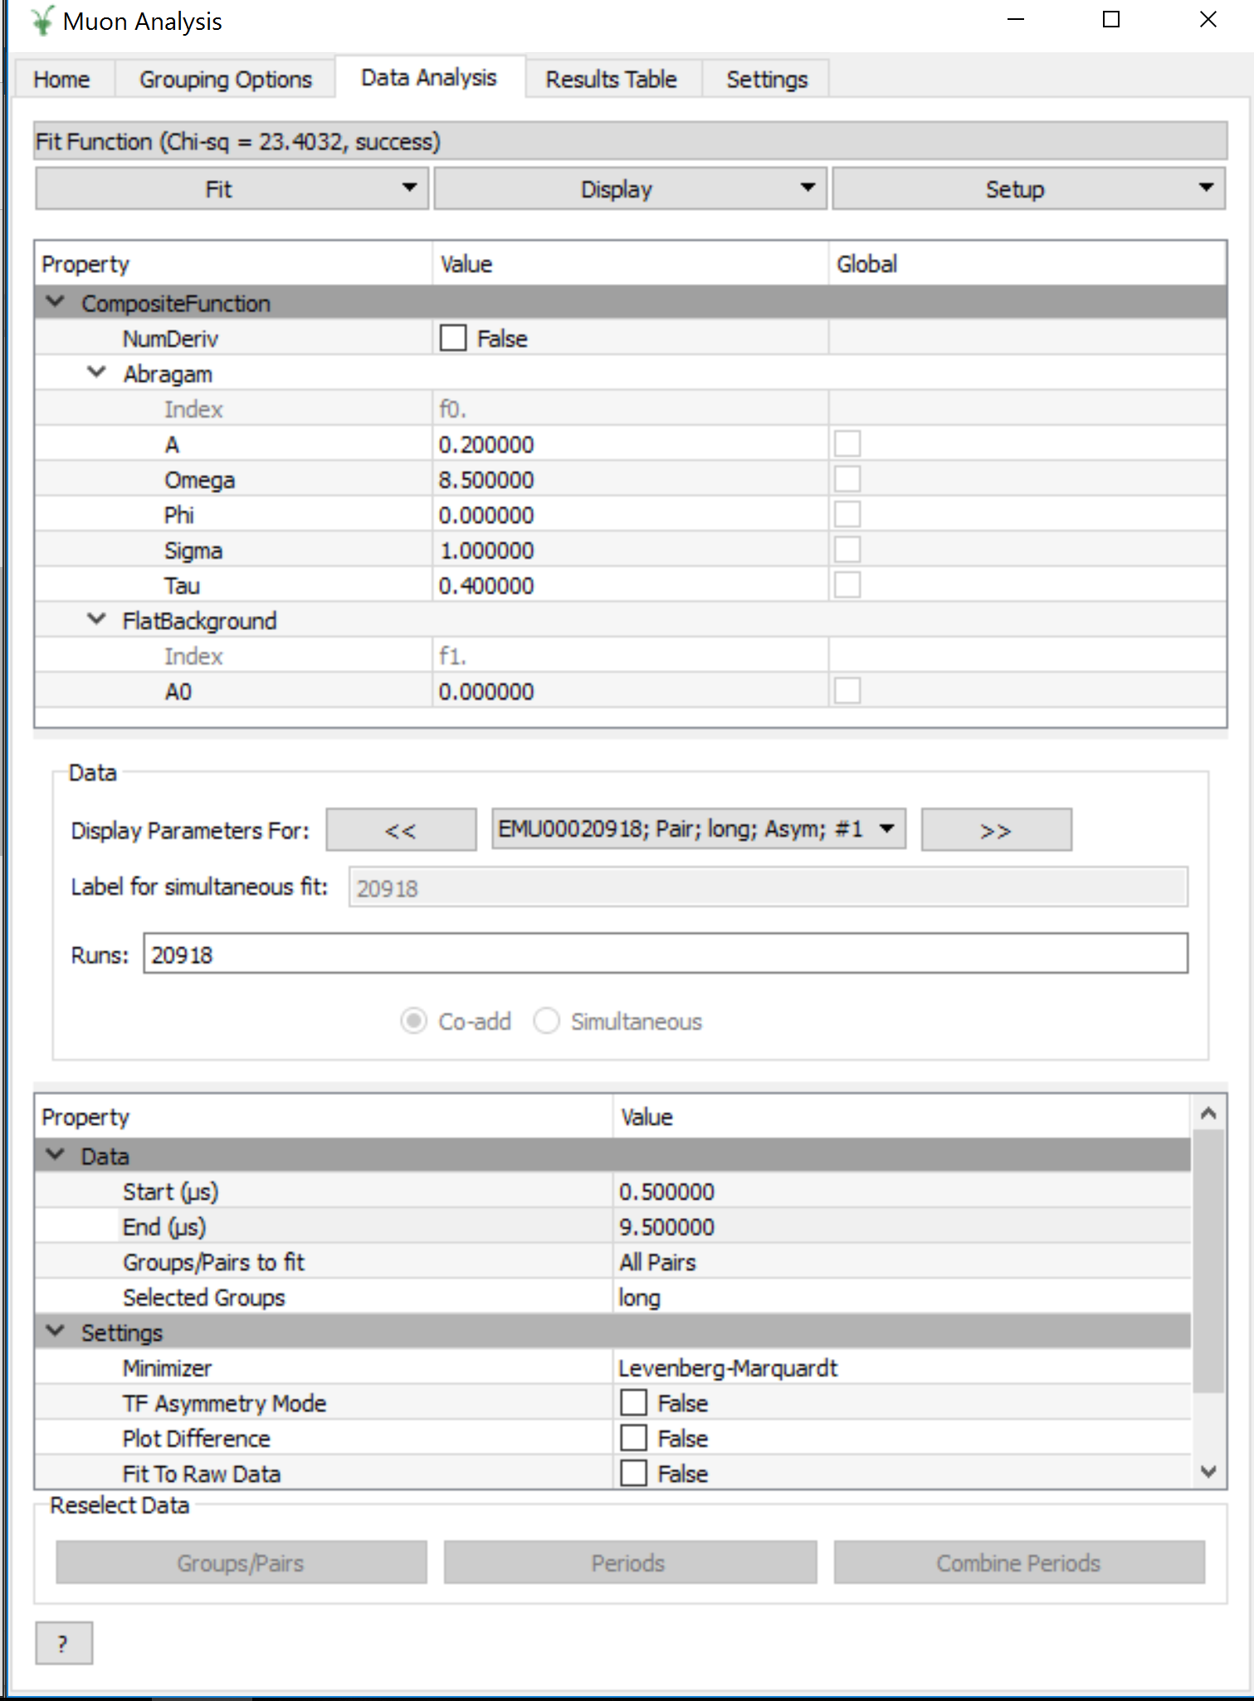Check the TF Asymmetry Mode box
The width and height of the screenshot is (1254, 1701).
(634, 1403)
